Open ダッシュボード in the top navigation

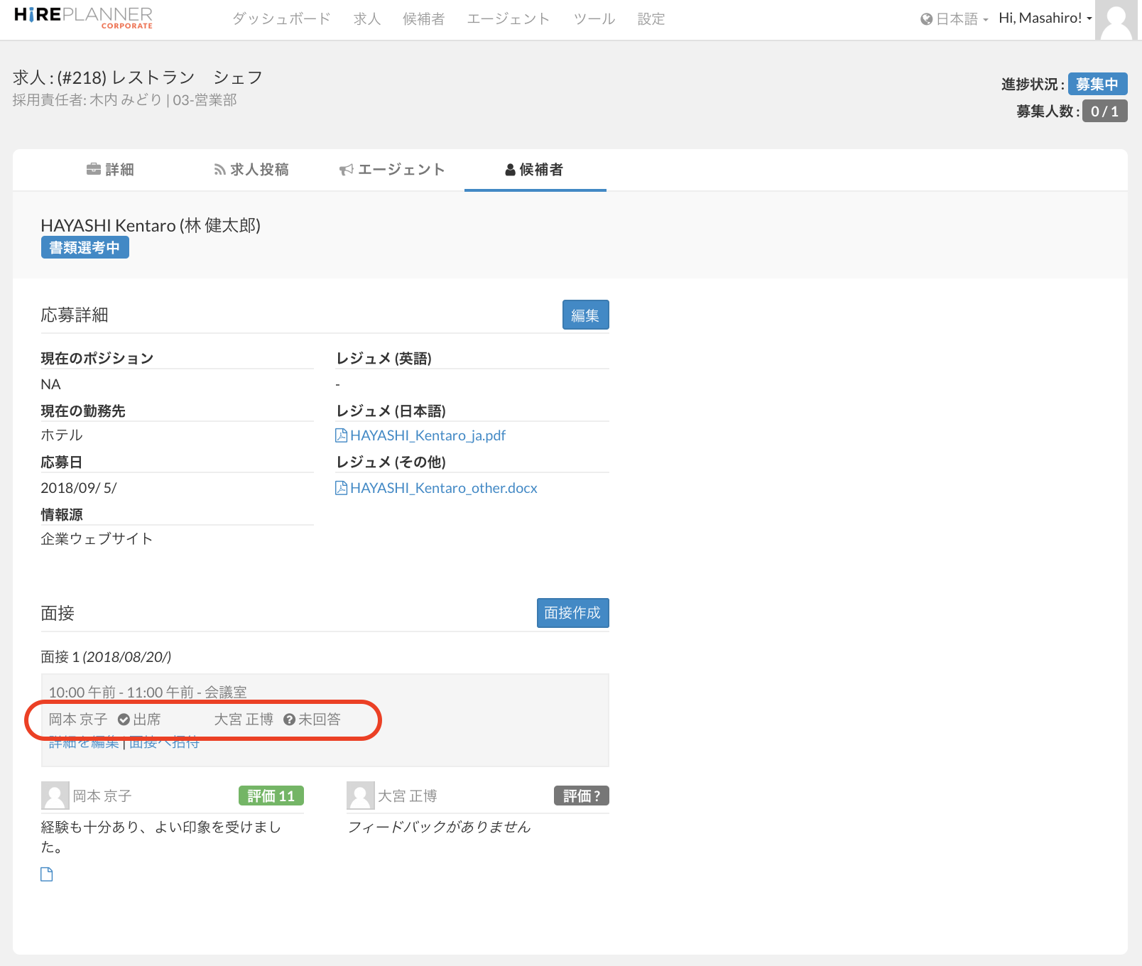(281, 19)
